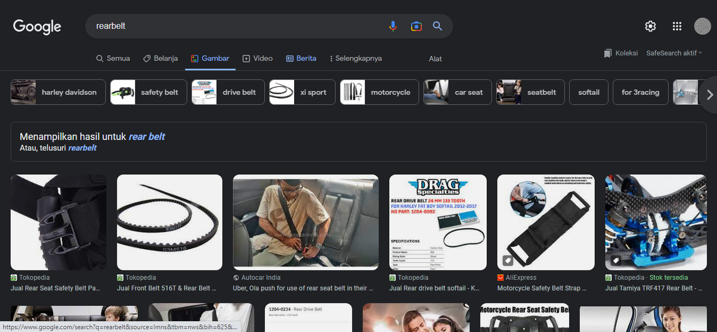This screenshot has width=717, height=332.
Task: Click tag icon on Tamiya TRF417 image
Action: click(615, 260)
